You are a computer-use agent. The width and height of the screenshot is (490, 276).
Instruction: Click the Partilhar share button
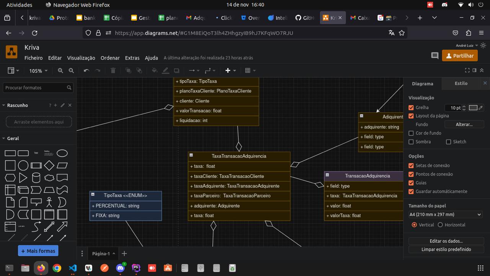pyautogui.click(x=460, y=56)
